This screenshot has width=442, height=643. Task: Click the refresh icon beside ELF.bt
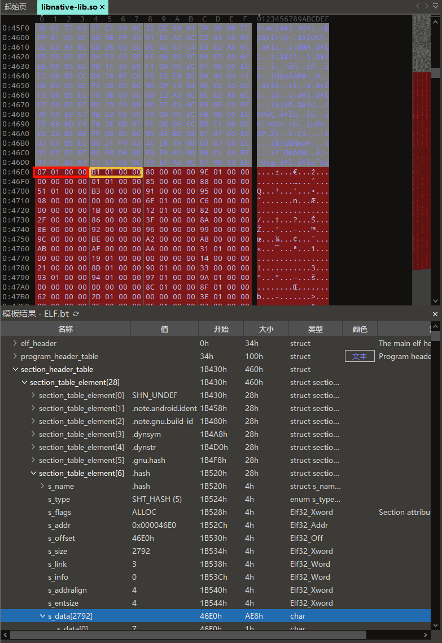point(76,314)
